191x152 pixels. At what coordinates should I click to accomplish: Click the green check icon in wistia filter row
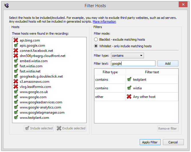(x=129, y=88)
